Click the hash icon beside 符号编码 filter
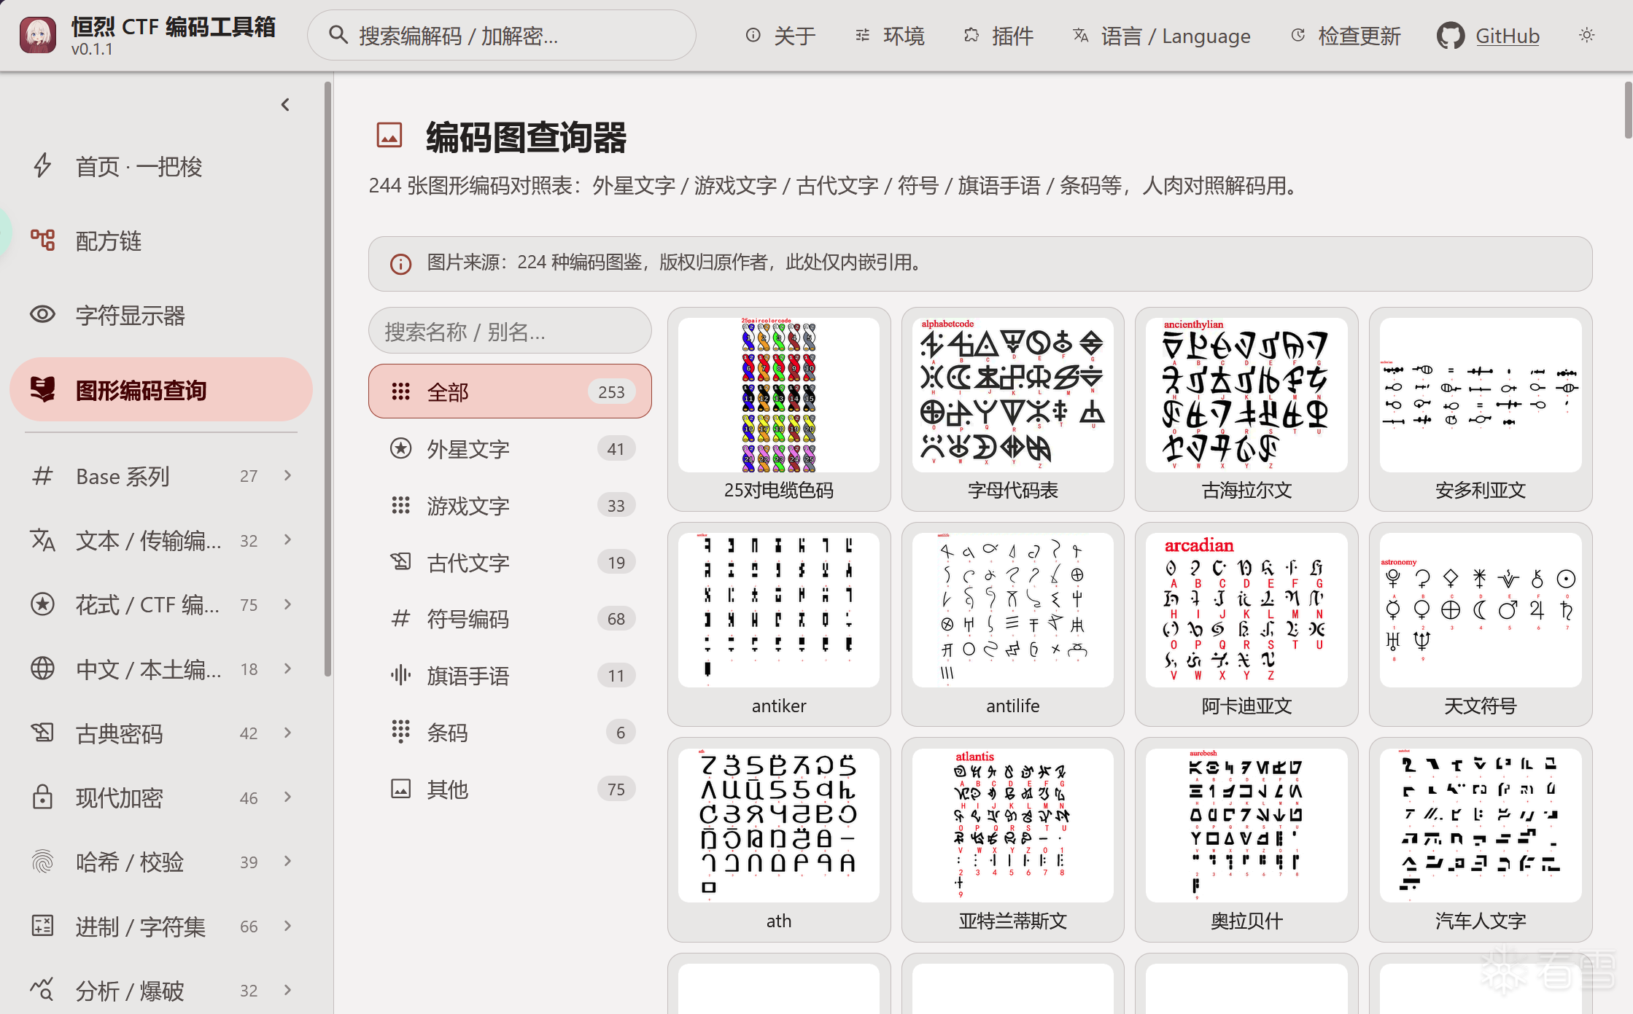The height and width of the screenshot is (1014, 1633). [400, 618]
